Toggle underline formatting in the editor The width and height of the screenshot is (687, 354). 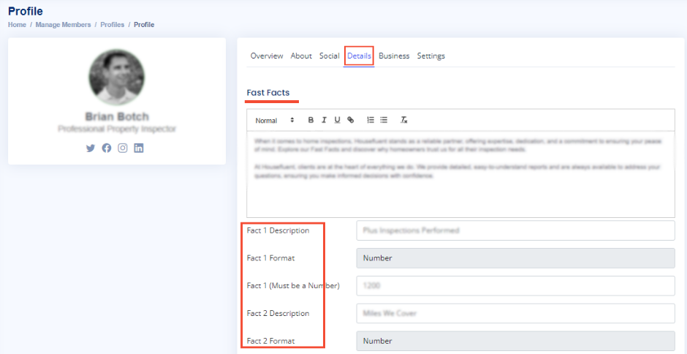tap(337, 120)
